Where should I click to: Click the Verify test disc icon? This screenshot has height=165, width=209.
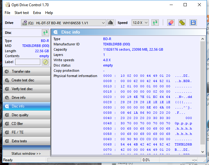pos(7,89)
